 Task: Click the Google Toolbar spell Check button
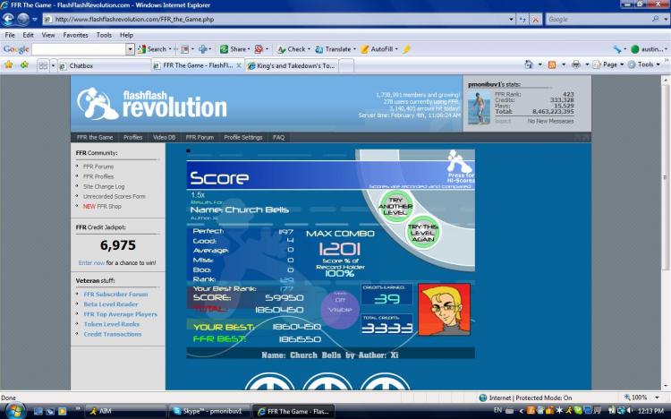pos(292,49)
